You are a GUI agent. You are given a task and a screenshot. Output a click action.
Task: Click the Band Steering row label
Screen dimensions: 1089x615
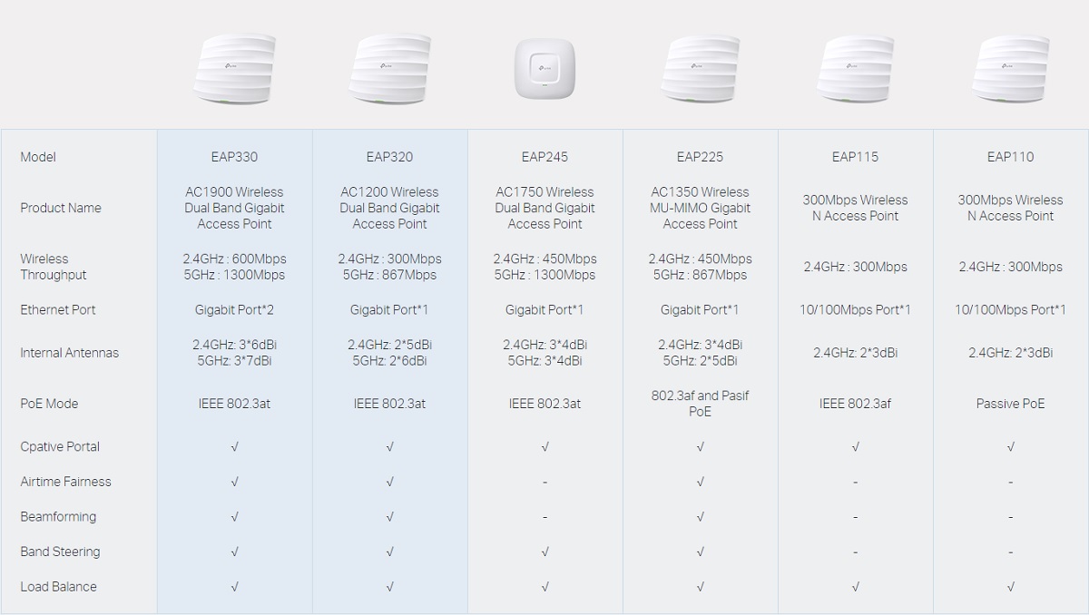60,552
